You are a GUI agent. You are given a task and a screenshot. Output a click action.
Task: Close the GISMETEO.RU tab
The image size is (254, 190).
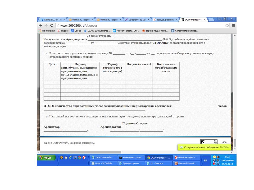(x=64, y=20)
